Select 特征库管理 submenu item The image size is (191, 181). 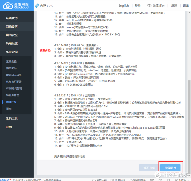pos(13,95)
